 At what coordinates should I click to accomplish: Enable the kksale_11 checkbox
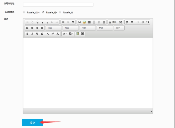click(x=60, y=12)
